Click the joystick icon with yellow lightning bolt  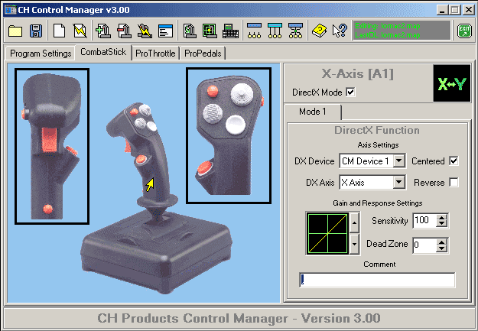pos(145,31)
